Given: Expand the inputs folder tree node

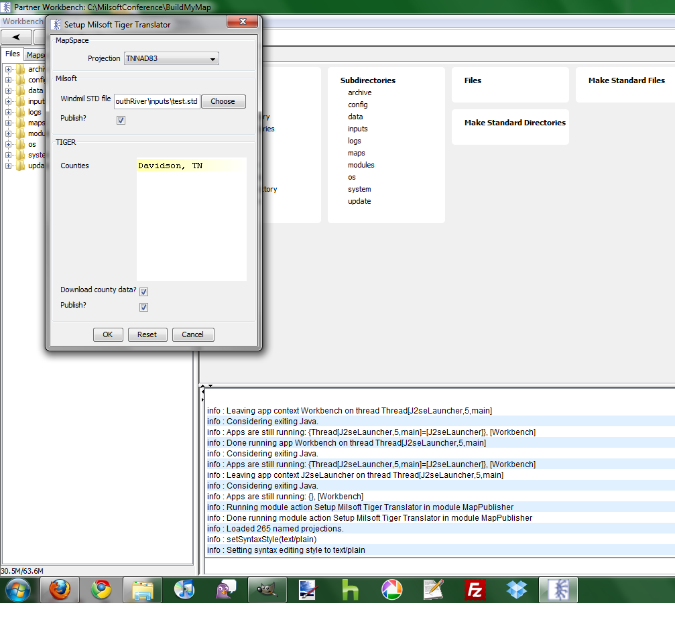Looking at the screenshot, I should [x=8, y=101].
